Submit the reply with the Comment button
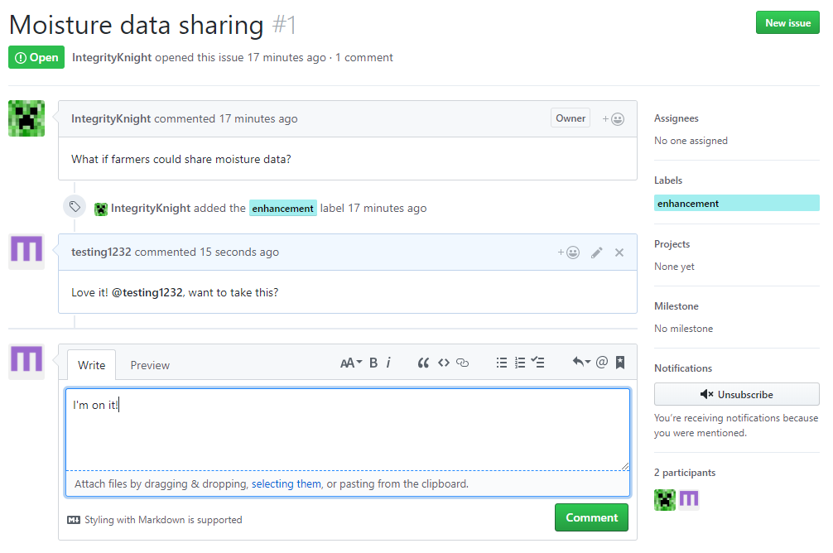The height and width of the screenshot is (553, 833). point(591,517)
